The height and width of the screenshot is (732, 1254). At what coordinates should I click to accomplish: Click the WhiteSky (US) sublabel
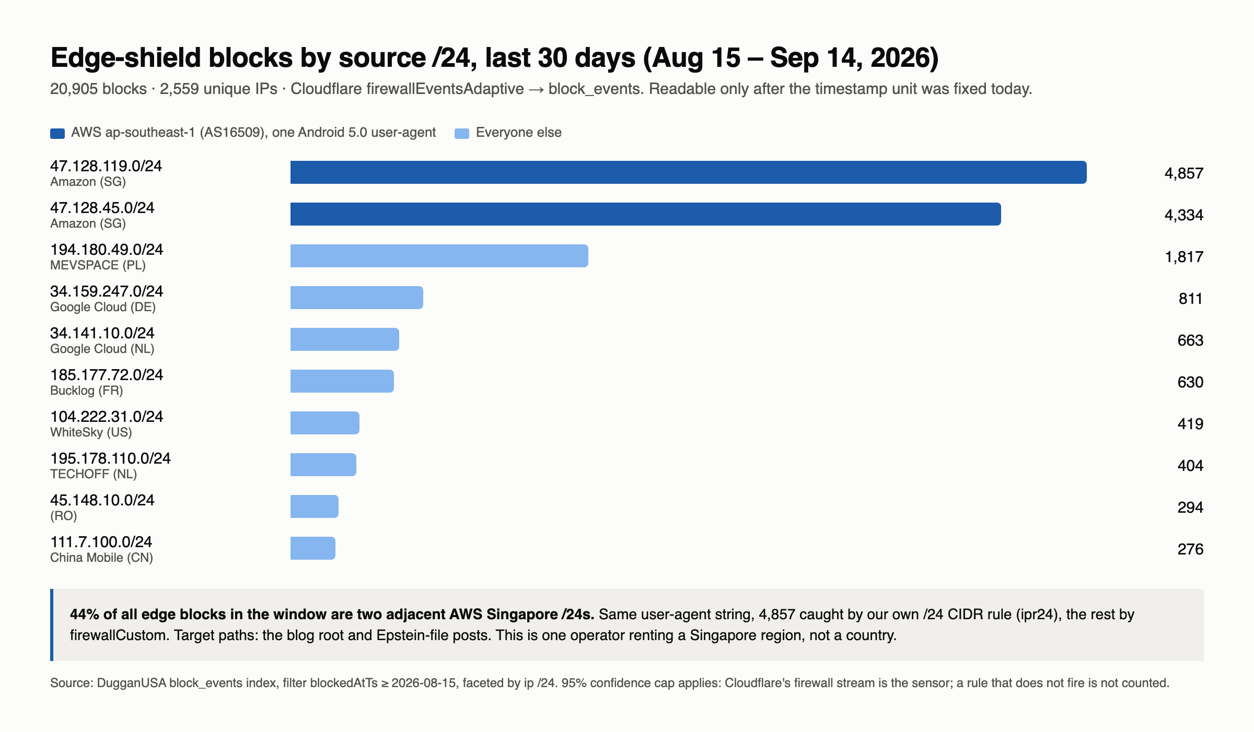pos(91,432)
